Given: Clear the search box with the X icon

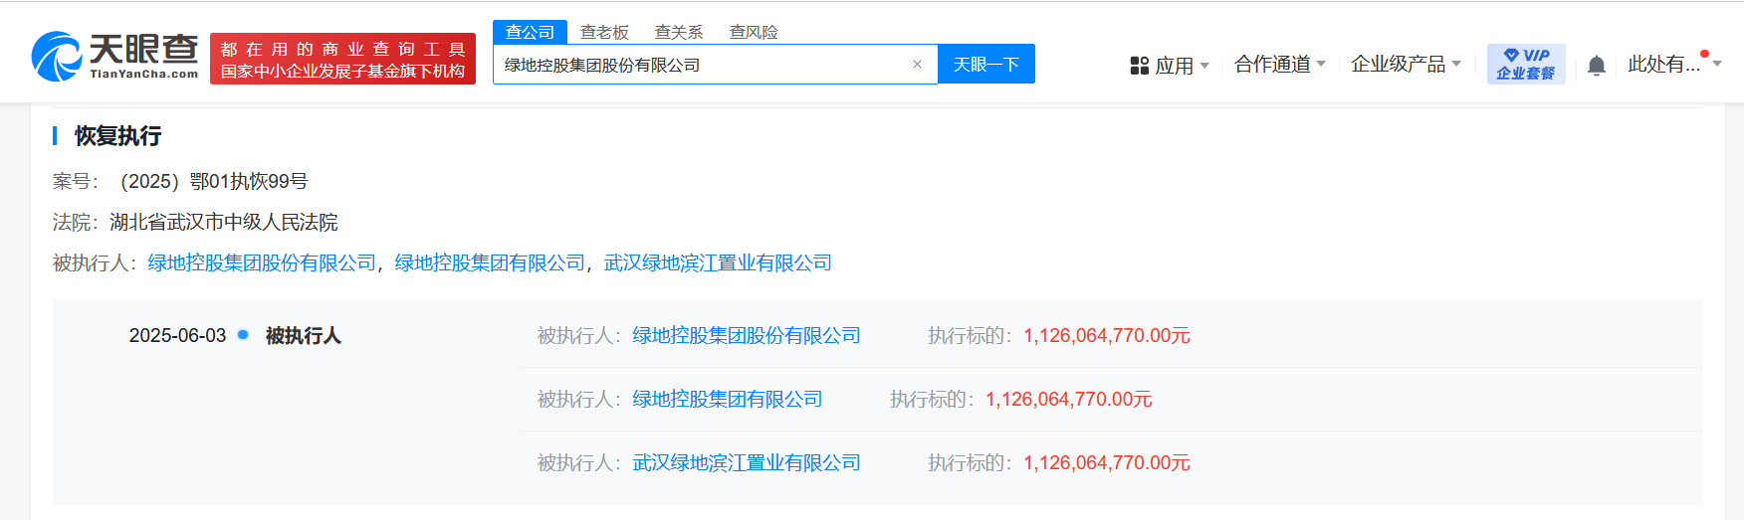Looking at the screenshot, I should click(x=917, y=65).
